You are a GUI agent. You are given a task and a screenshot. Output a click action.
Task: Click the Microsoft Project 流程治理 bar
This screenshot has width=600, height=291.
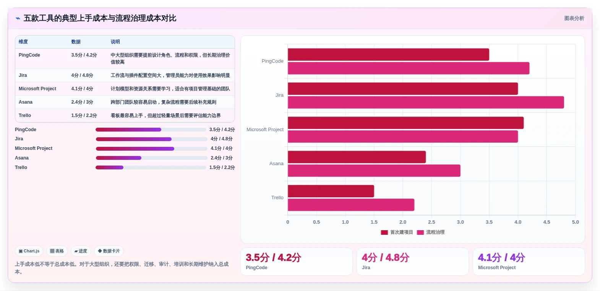point(403,137)
